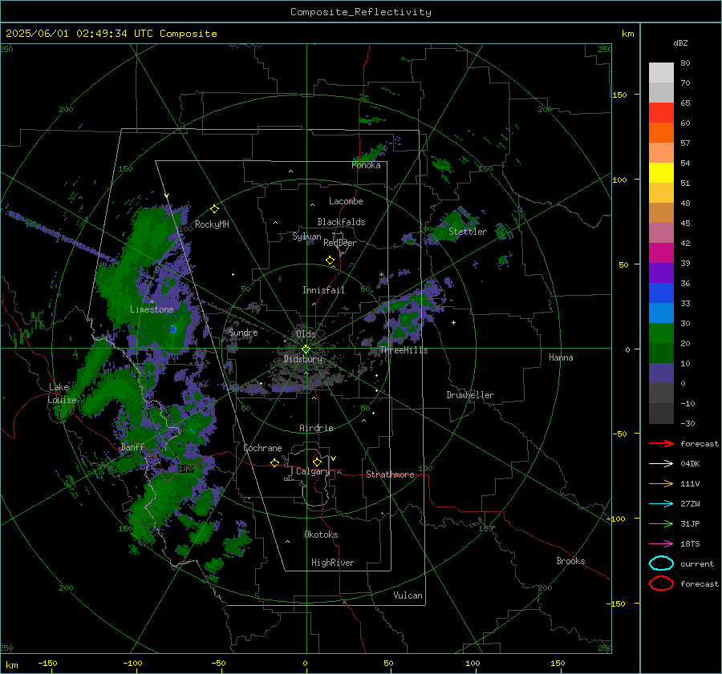Click the Hanna city label
The image size is (722, 674).
tap(561, 357)
